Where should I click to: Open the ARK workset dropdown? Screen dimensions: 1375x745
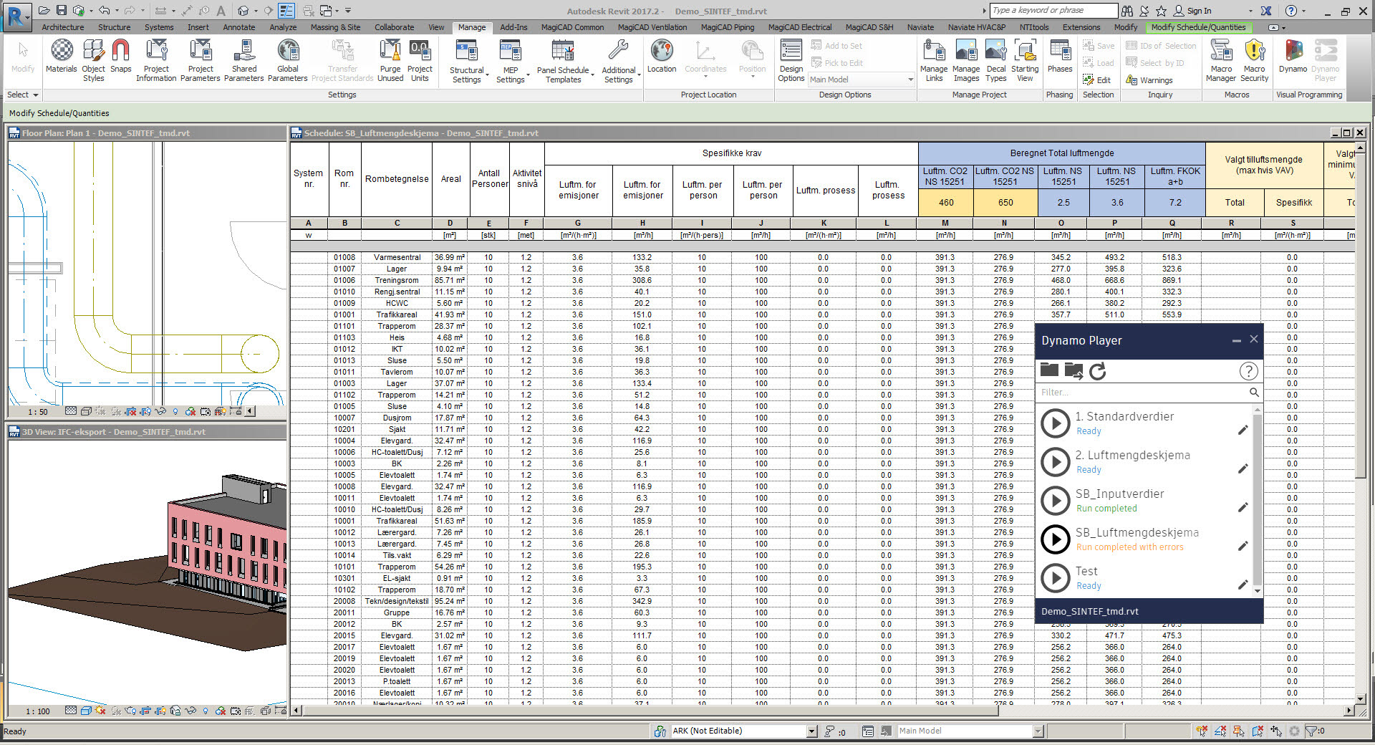coord(811,731)
